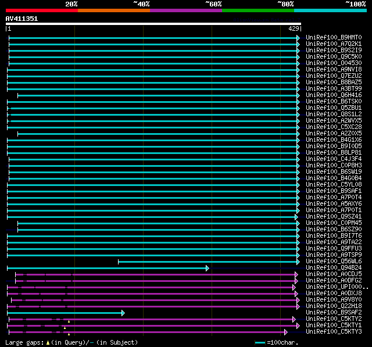Open hit UniRef100_B9HMT0
Screen dimensions: 372x347
(334, 37)
